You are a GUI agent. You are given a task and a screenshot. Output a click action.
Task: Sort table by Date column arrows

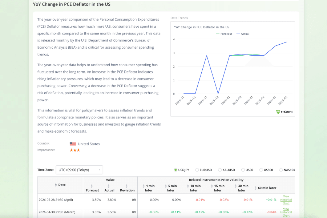[x=56, y=185]
